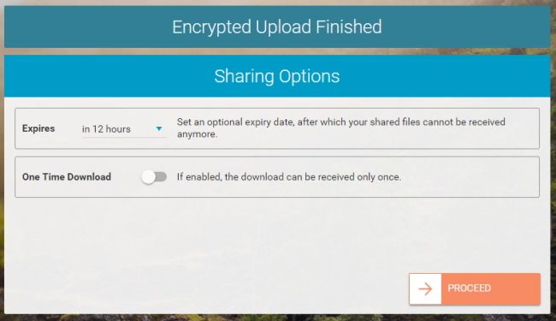The image size is (556, 321).
Task: Click the arrow icon on Proceed button
Action: pos(425,288)
